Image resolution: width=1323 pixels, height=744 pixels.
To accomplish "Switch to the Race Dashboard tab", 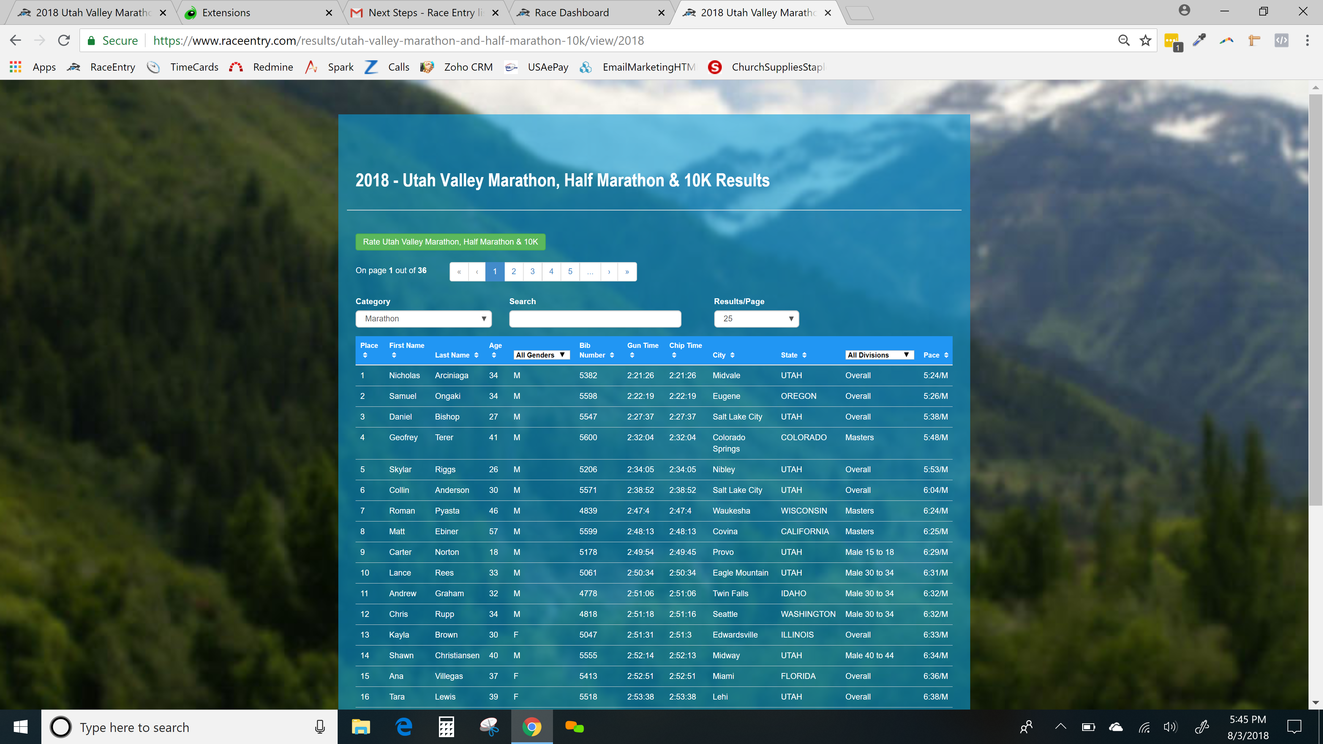I will [x=571, y=13].
